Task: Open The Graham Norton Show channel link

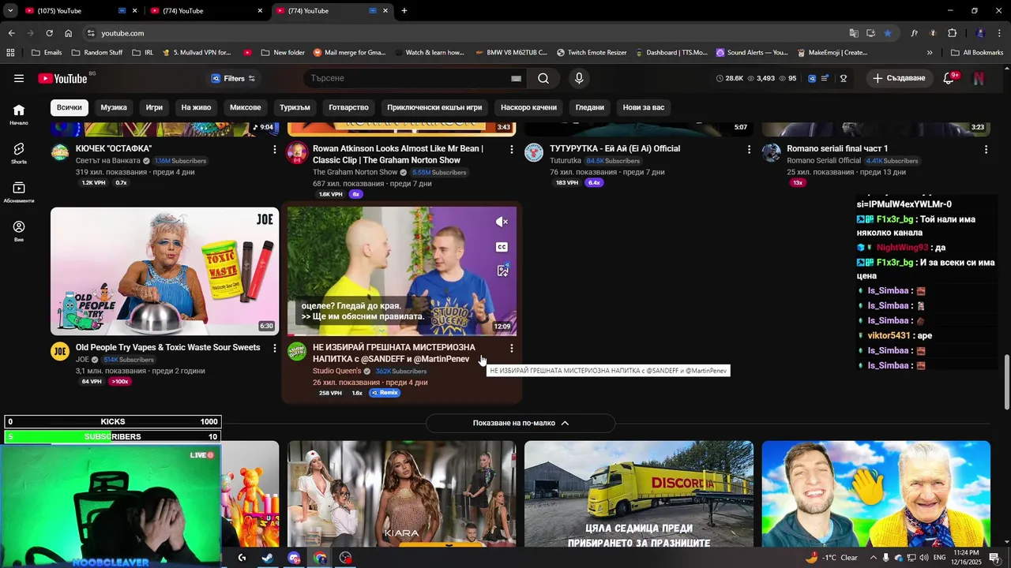Action: 355,172
